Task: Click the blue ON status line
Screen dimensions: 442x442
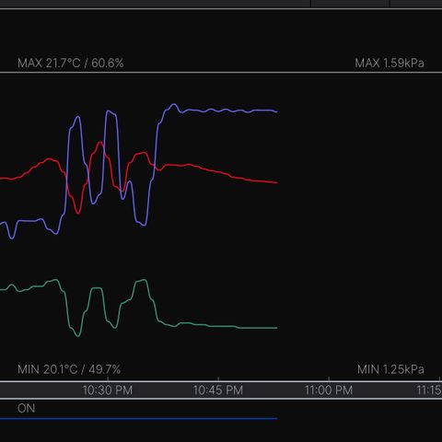Action: click(x=139, y=418)
